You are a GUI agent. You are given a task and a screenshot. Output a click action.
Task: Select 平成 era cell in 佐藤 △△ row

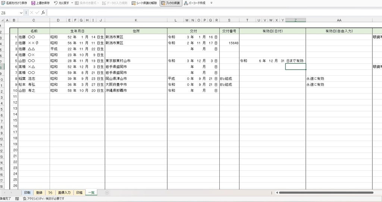click(x=58, y=49)
